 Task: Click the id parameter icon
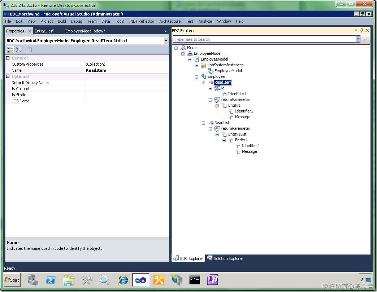click(x=217, y=88)
